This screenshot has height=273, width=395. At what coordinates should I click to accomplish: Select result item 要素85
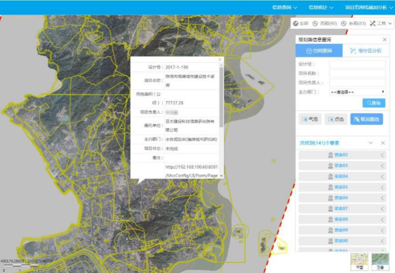coord(341,187)
